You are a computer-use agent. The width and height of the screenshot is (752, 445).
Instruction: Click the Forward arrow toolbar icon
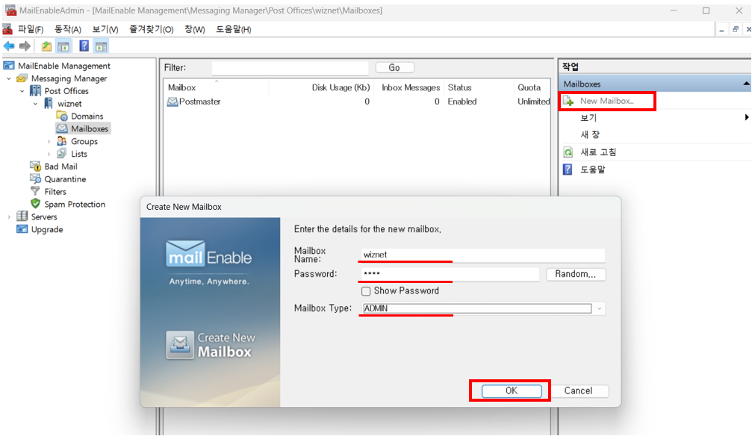25,46
